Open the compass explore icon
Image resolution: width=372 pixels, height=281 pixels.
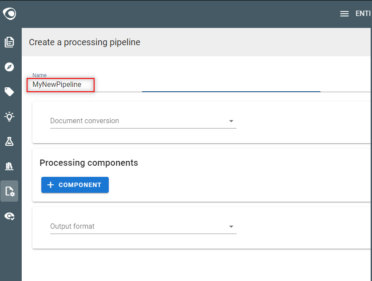9,67
